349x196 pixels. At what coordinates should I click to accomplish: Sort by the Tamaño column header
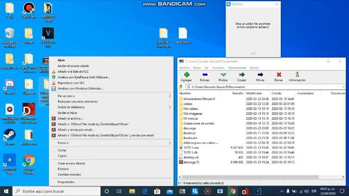(238, 93)
